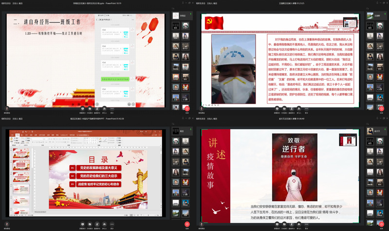Unmute the microphone in bottom-left meeting window

pyautogui.click(x=7, y=224)
